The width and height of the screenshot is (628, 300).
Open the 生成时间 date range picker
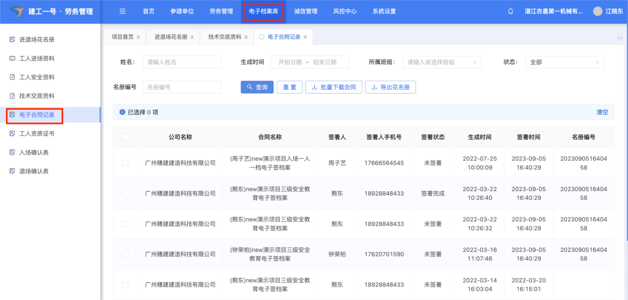point(309,62)
